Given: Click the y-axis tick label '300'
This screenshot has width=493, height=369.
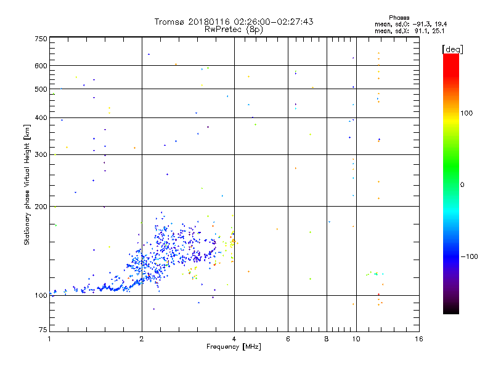Looking at the screenshot, I should tap(41, 155).
